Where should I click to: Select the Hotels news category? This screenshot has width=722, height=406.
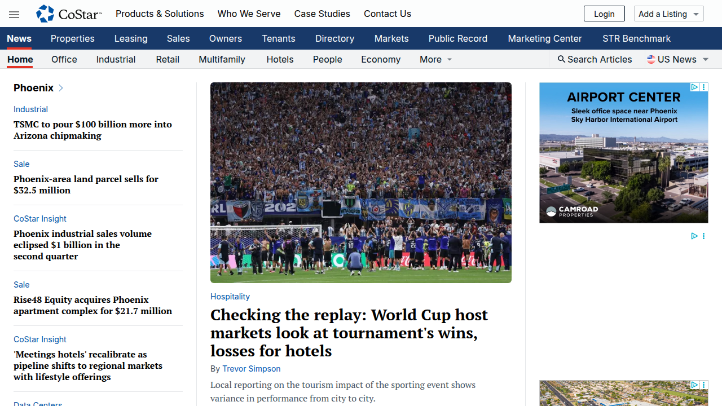click(280, 59)
